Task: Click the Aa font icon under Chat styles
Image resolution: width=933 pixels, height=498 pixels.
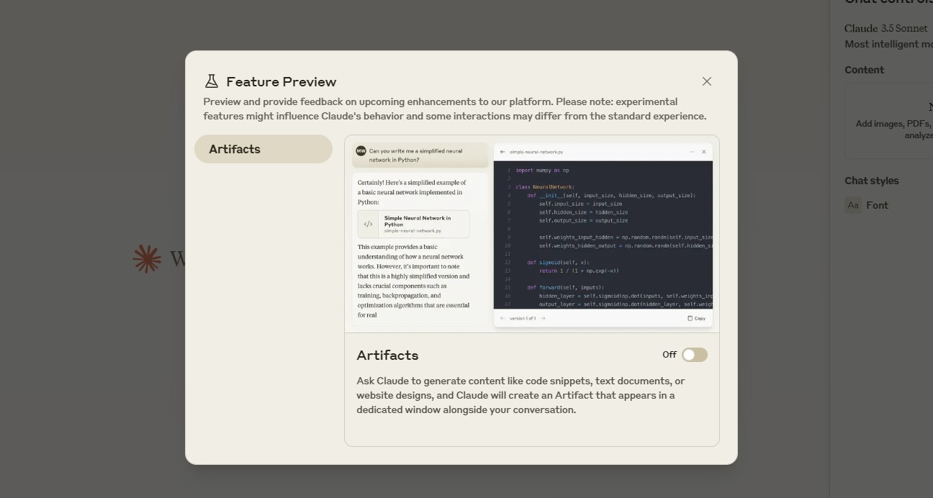Action: [x=853, y=205]
